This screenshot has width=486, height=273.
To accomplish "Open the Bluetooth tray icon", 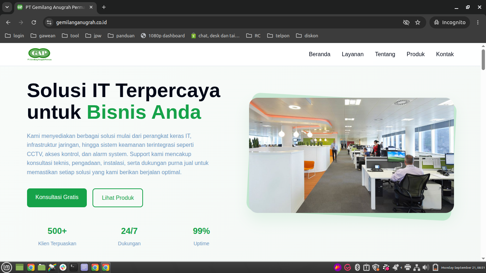I will pos(358,267).
